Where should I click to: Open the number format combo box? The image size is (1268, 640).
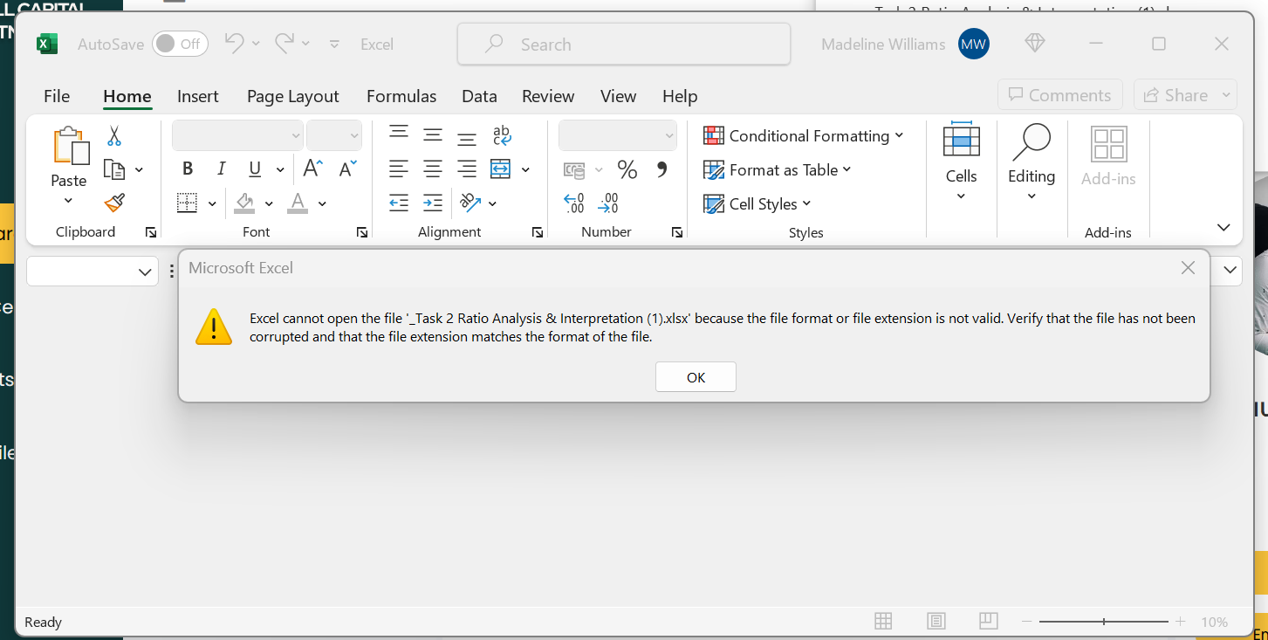(618, 135)
